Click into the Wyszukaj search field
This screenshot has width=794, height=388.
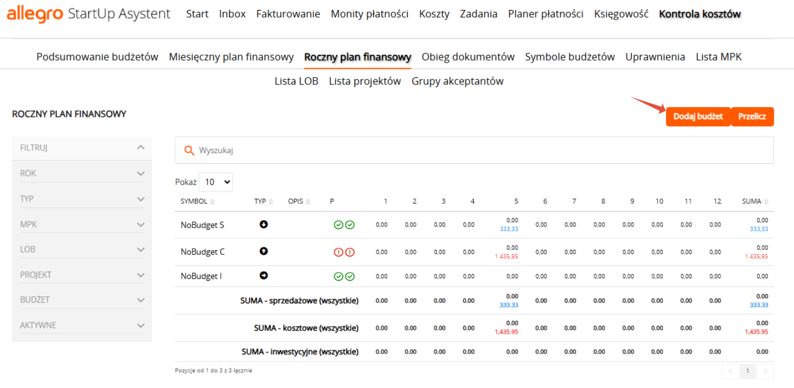474,150
